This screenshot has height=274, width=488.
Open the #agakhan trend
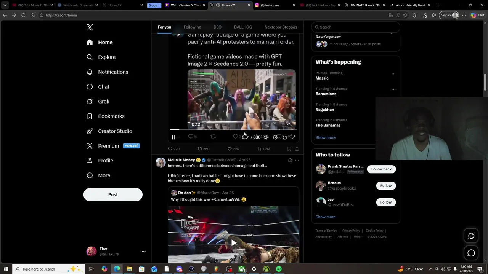325,110
